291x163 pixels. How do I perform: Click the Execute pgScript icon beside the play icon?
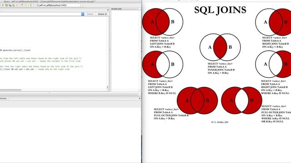[6, 5]
